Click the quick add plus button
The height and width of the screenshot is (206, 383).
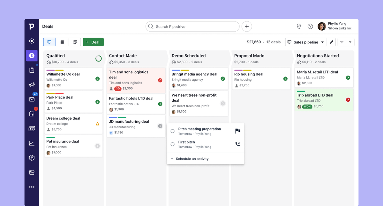[x=247, y=26]
